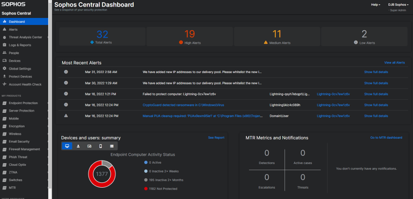
Task: Click View all Alerts link
Action: (394, 63)
